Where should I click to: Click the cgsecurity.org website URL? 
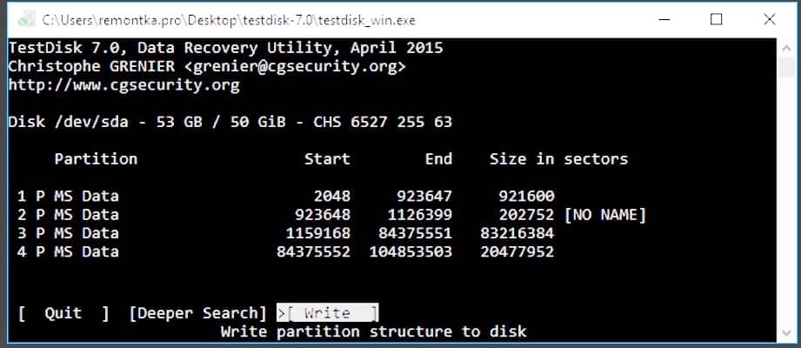(x=123, y=85)
